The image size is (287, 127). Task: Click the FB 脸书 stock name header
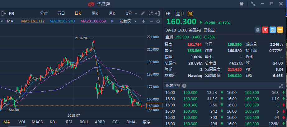[175, 14]
